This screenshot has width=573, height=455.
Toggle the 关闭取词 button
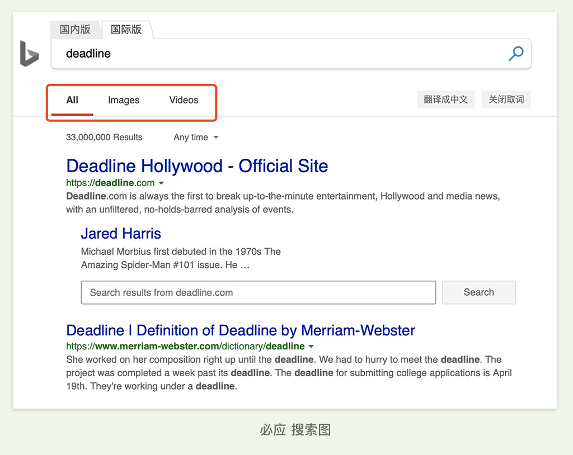(x=506, y=100)
